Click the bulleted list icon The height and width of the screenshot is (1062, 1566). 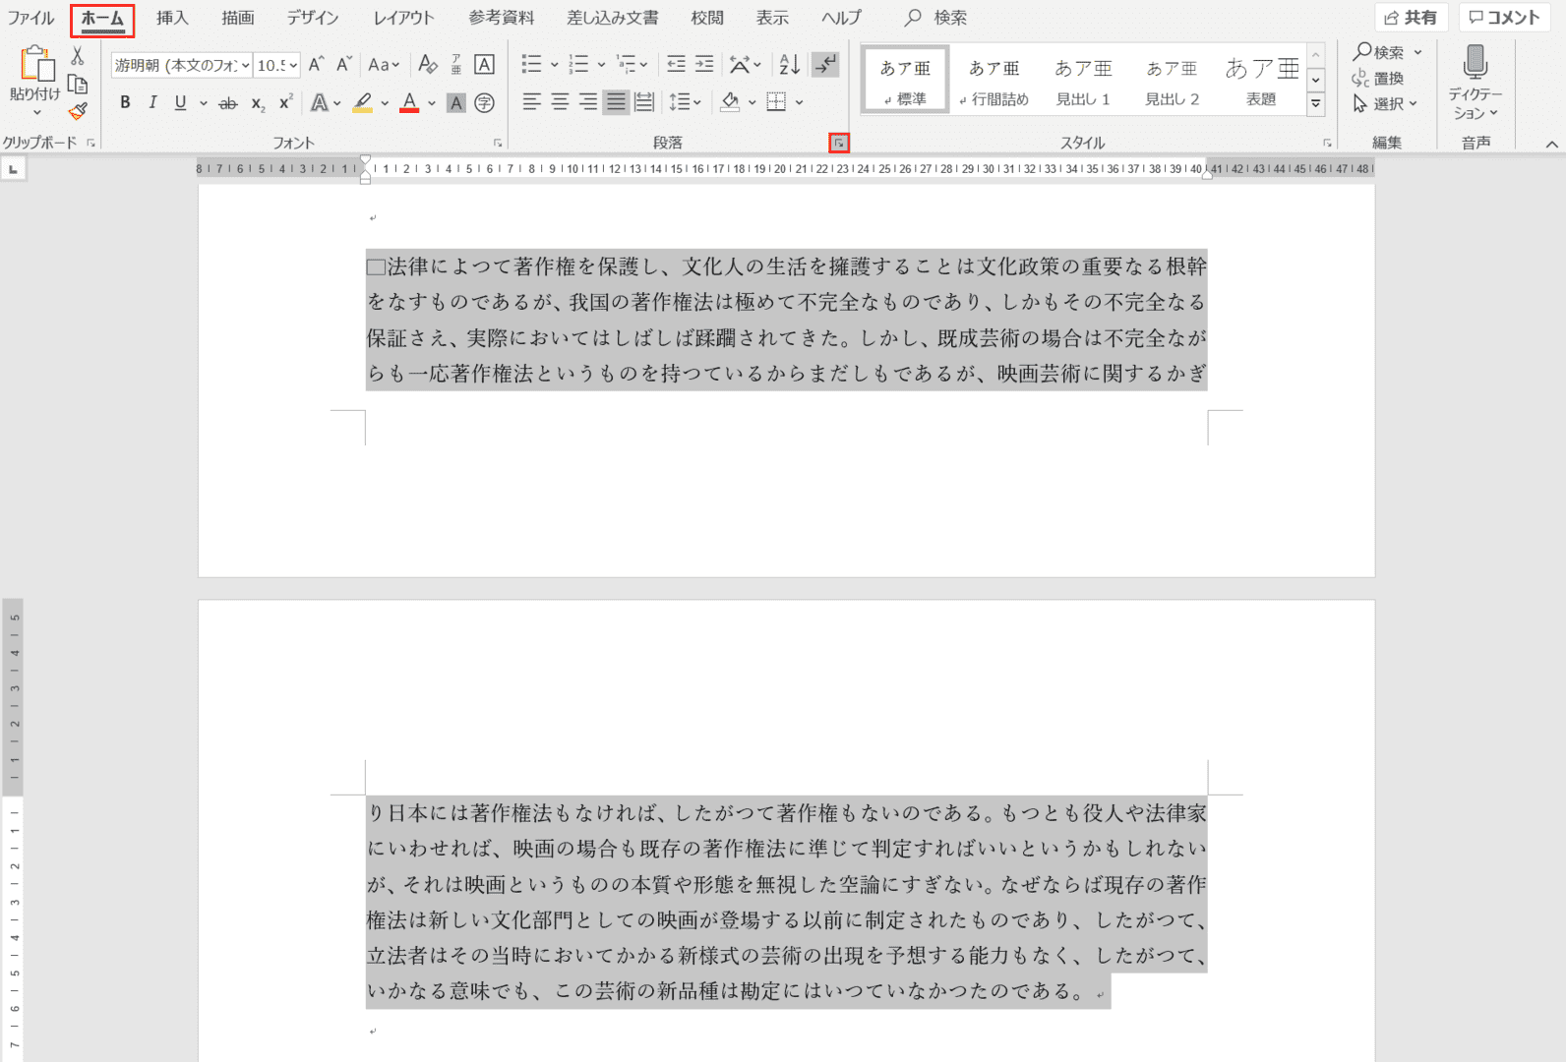(x=531, y=65)
